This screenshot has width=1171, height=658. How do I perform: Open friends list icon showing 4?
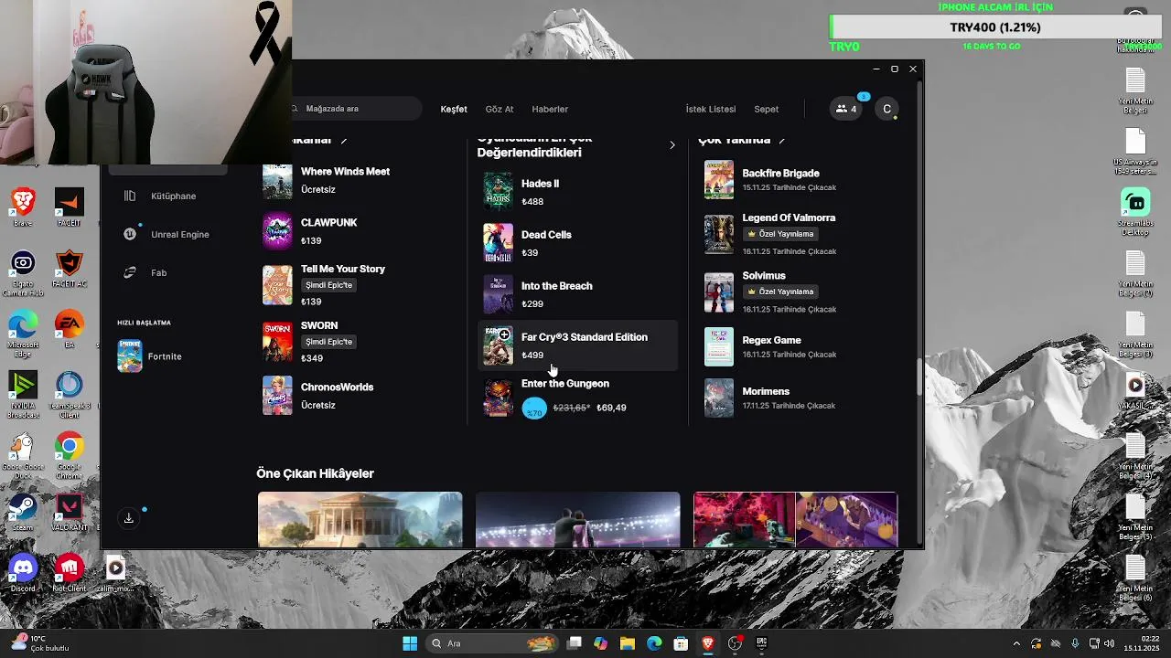(x=846, y=109)
